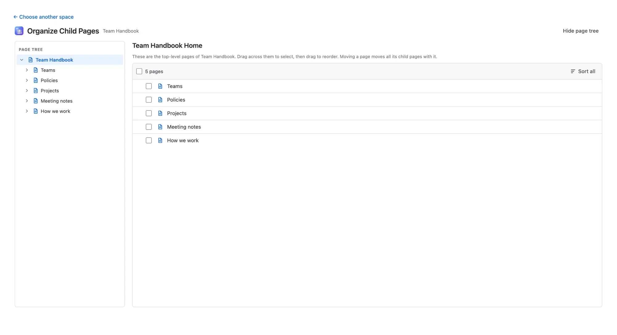Click the Meeting notes page title in list
Viewport: 617px width, 335px height.
[184, 127]
